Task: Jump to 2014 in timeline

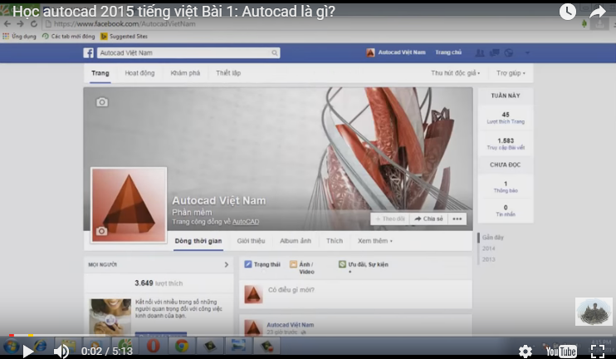Action: [489, 248]
